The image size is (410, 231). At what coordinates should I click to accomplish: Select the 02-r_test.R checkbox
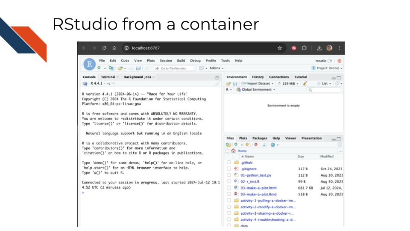tap(229, 181)
